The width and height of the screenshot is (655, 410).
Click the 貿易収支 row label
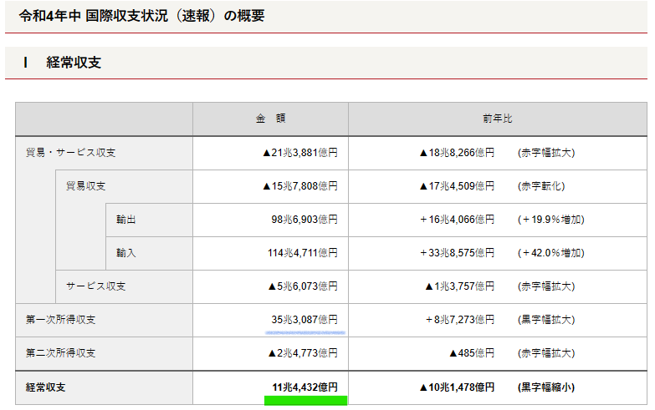[85, 186]
